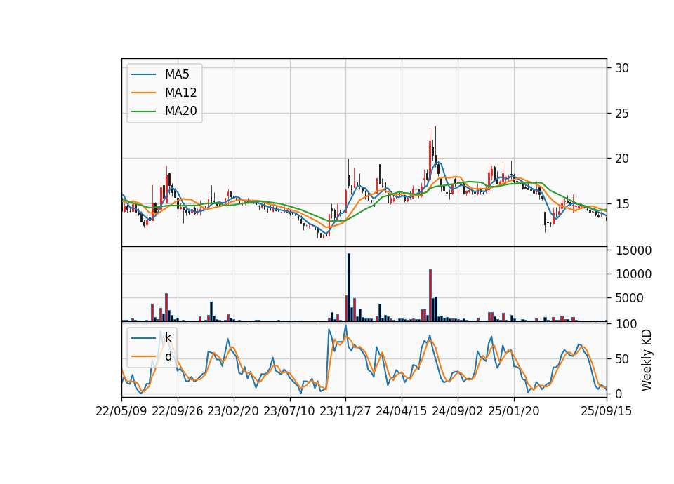Click the MA20 legend label
Screen dimensions: 674x484
180,112
